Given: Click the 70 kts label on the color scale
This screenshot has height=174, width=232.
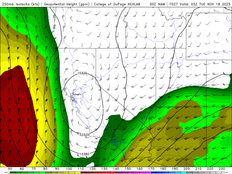Looking at the screenshot, I should (34, 169).
